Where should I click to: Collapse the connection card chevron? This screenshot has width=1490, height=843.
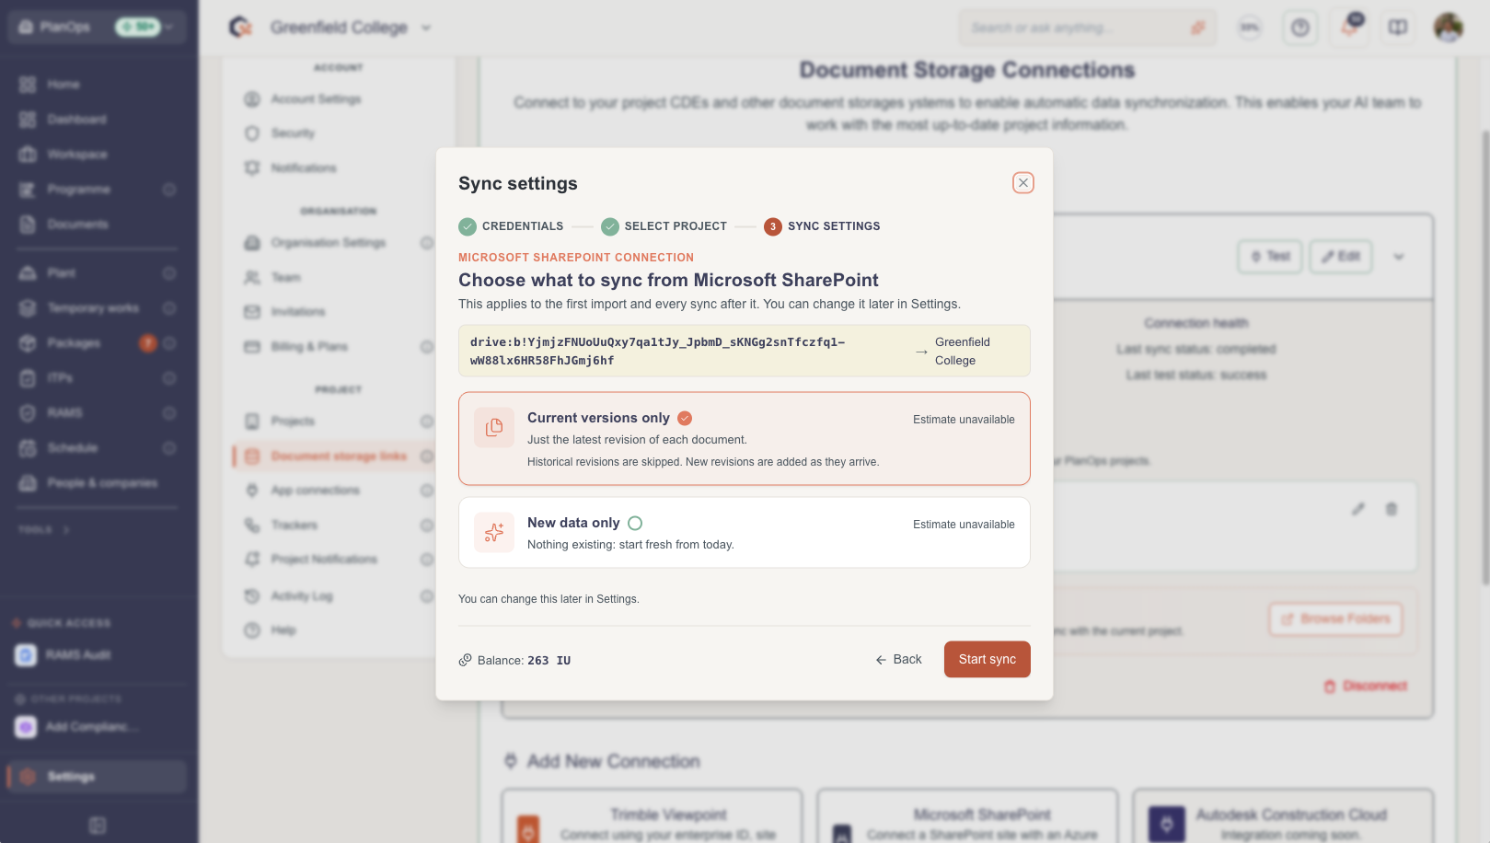click(1399, 257)
